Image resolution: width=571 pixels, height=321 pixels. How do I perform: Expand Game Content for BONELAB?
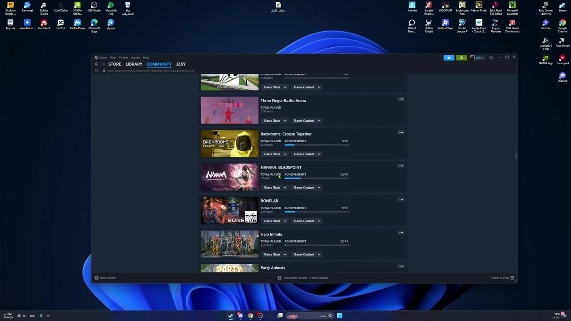coord(307,221)
